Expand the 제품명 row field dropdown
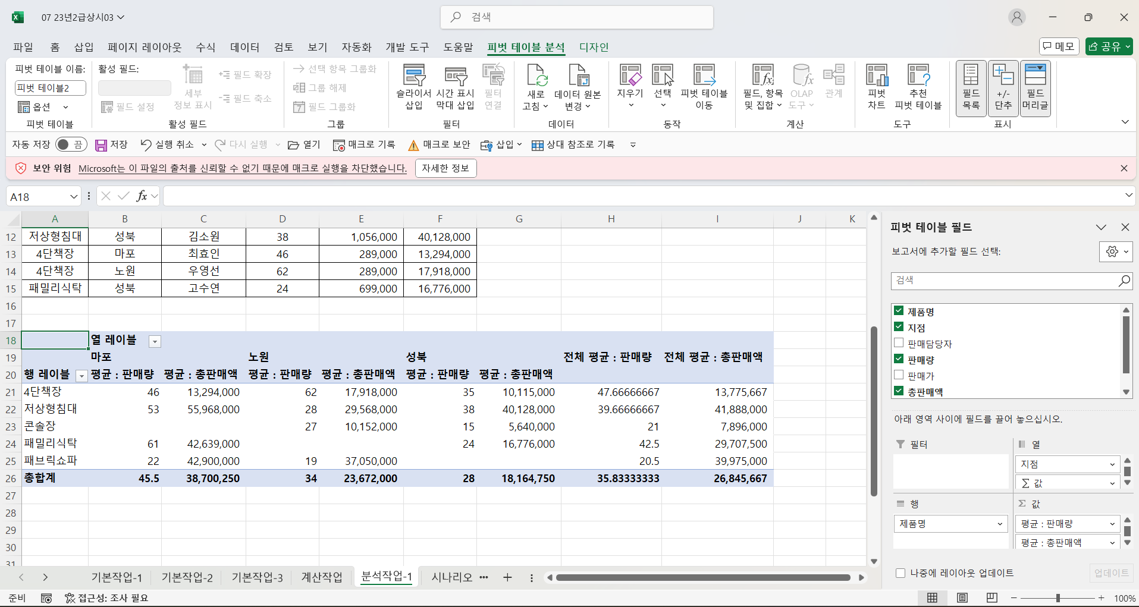This screenshot has height=607, width=1139. pos(1000,524)
